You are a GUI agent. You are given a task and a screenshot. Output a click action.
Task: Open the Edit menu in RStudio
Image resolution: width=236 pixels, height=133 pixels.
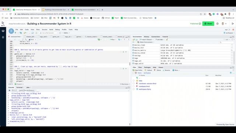click(x=21, y=30)
